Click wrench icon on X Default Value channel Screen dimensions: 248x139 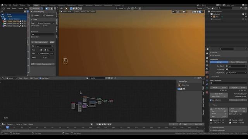pyautogui.click(x=20, y=21)
